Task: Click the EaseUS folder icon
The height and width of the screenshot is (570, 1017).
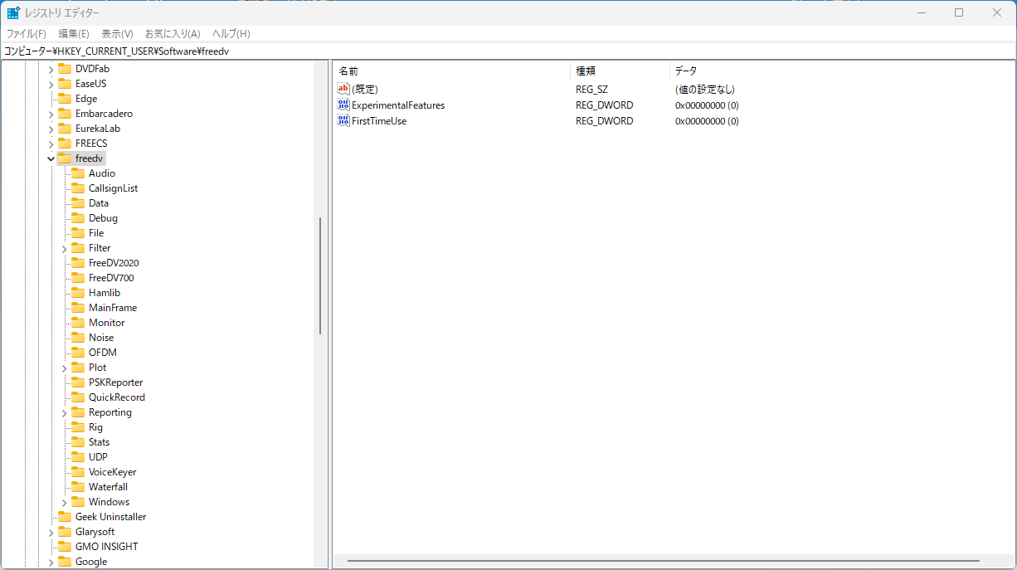Action: (x=65, y=84)
